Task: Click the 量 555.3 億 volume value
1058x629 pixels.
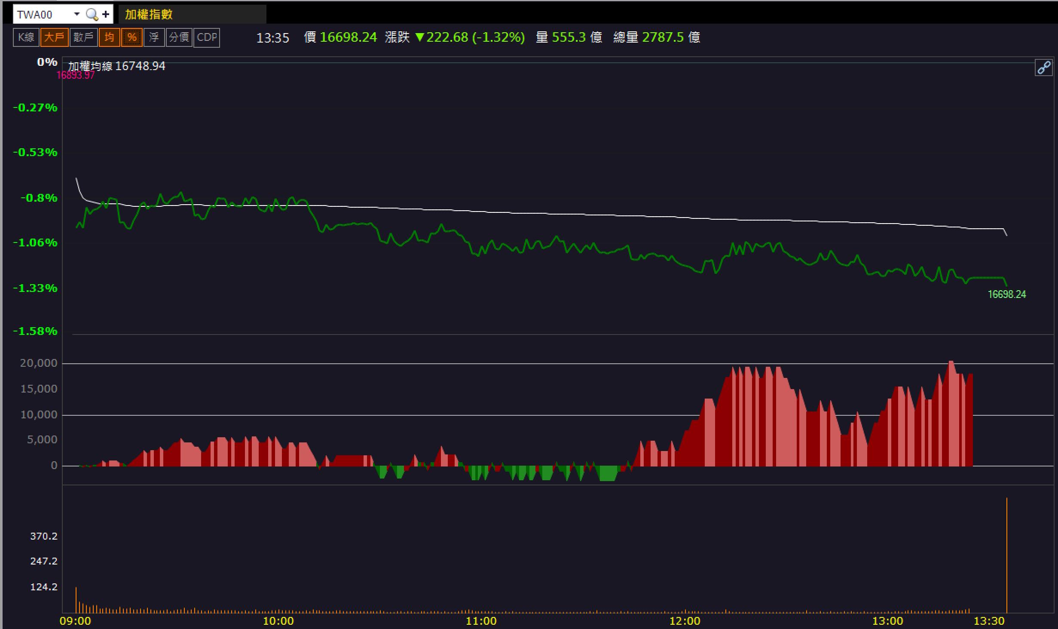Action: (x=569, y=37)
